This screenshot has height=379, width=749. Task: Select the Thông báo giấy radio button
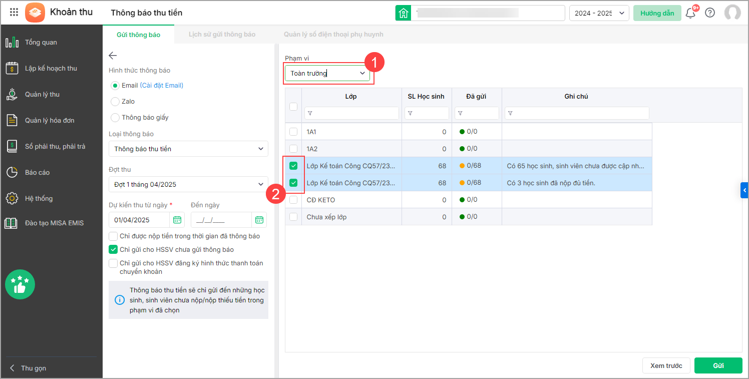point(115,118)
